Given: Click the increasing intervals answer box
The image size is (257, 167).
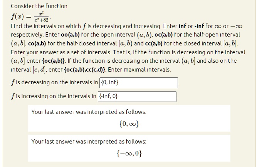Looking at the screenshot, I should (137, 97).
